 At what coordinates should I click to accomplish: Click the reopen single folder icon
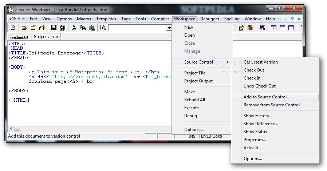tap(34, 28)
